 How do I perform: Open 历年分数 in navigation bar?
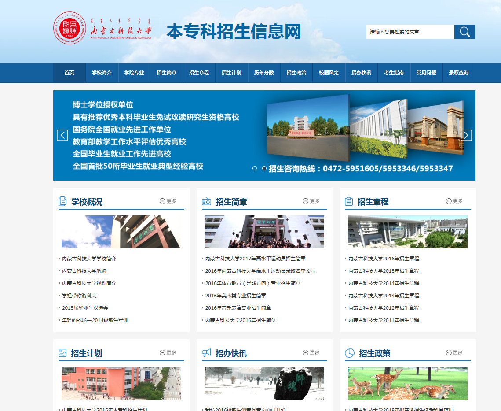click(264, 73)
